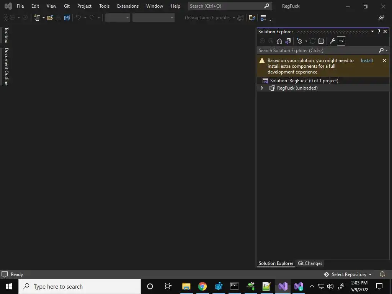Image resolution: width=392 pixels, height=294 pixels.
Task: Click the Send Feedback icon
Action: pyautogui.click(x=381, y=18)
